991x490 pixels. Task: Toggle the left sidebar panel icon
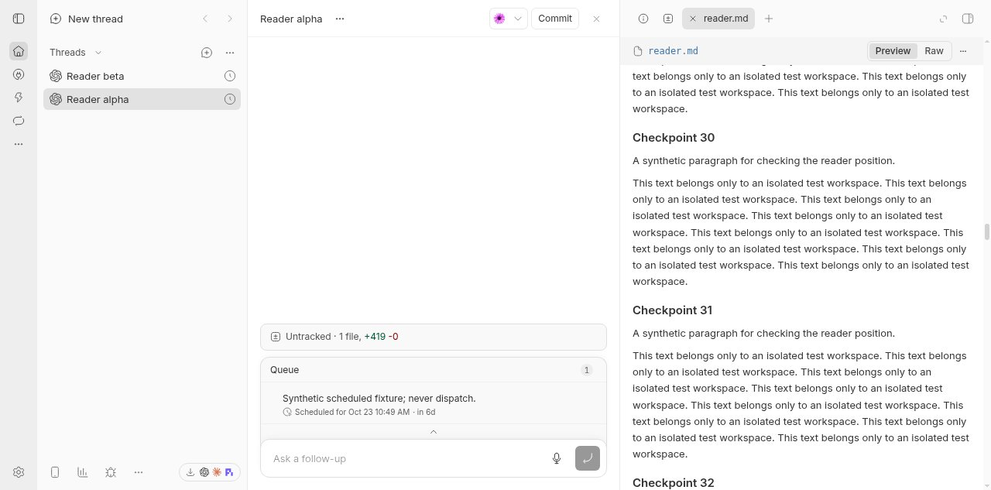point(19,19)
